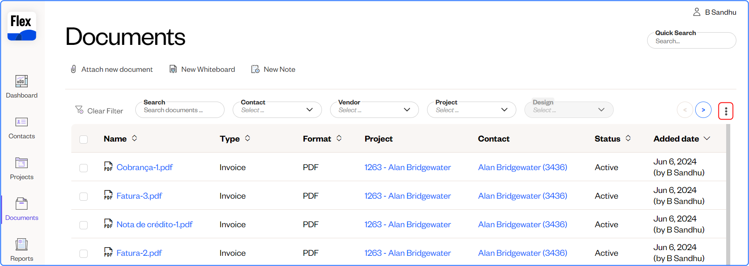The width and height of the screenshot is (749, 266).
Task: Open Reports from the sidebar
Action: click(22, 245)
